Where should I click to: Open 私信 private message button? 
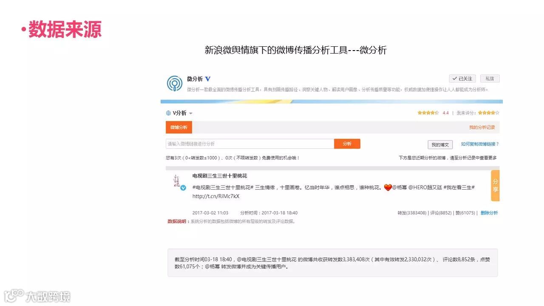coord(490,79)
